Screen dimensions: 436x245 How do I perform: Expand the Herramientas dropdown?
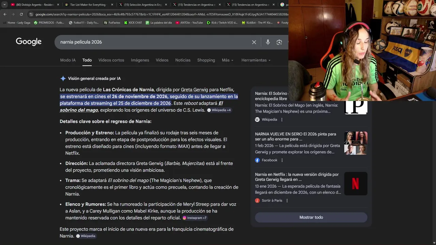pos(256,60)
